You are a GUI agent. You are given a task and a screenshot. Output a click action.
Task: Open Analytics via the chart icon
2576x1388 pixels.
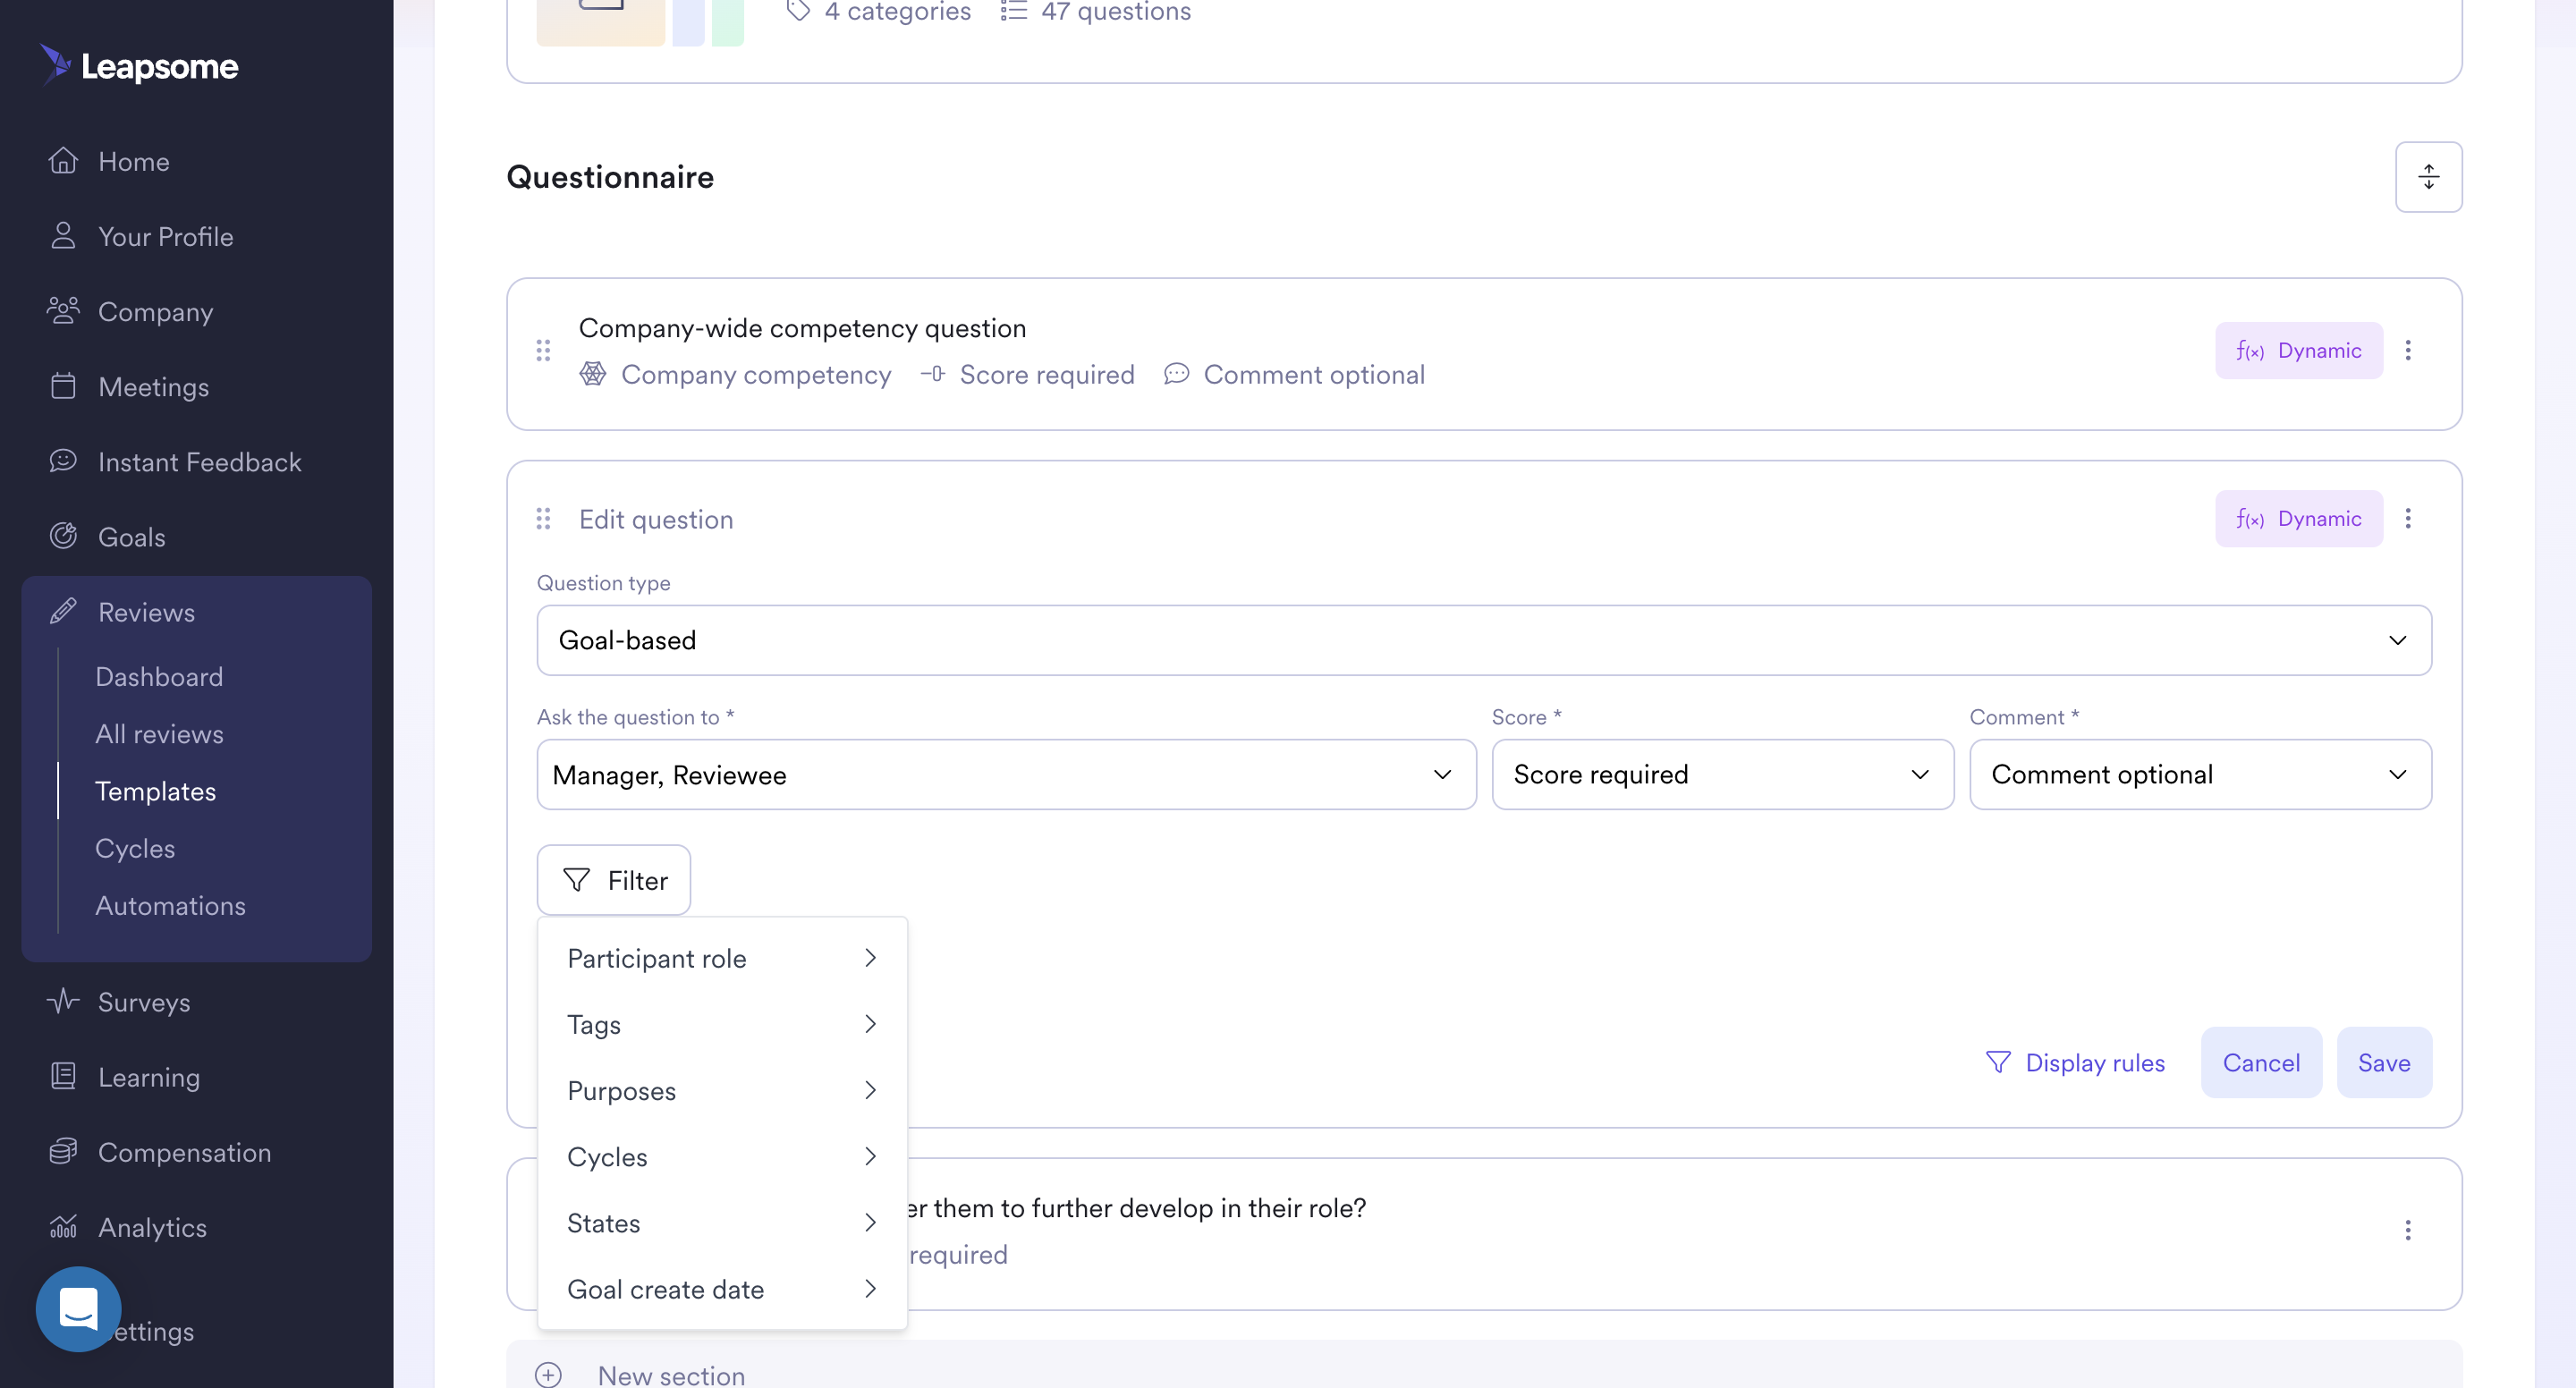tap(63, 1226)
